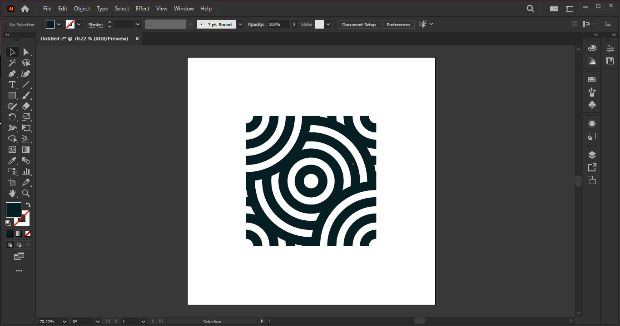Open the Brushes panel
Viewport: 620px width, 326px height.
[x=592, y=92]
